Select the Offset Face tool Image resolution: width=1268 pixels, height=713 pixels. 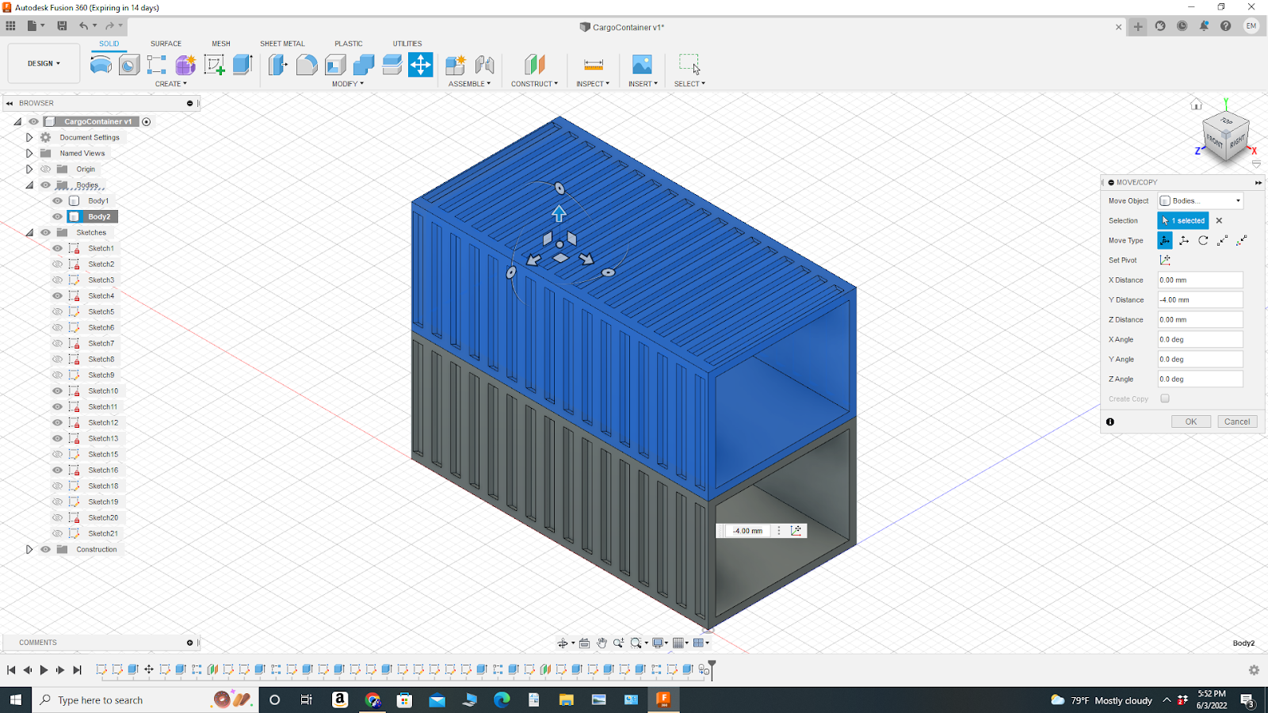[392, 65]
